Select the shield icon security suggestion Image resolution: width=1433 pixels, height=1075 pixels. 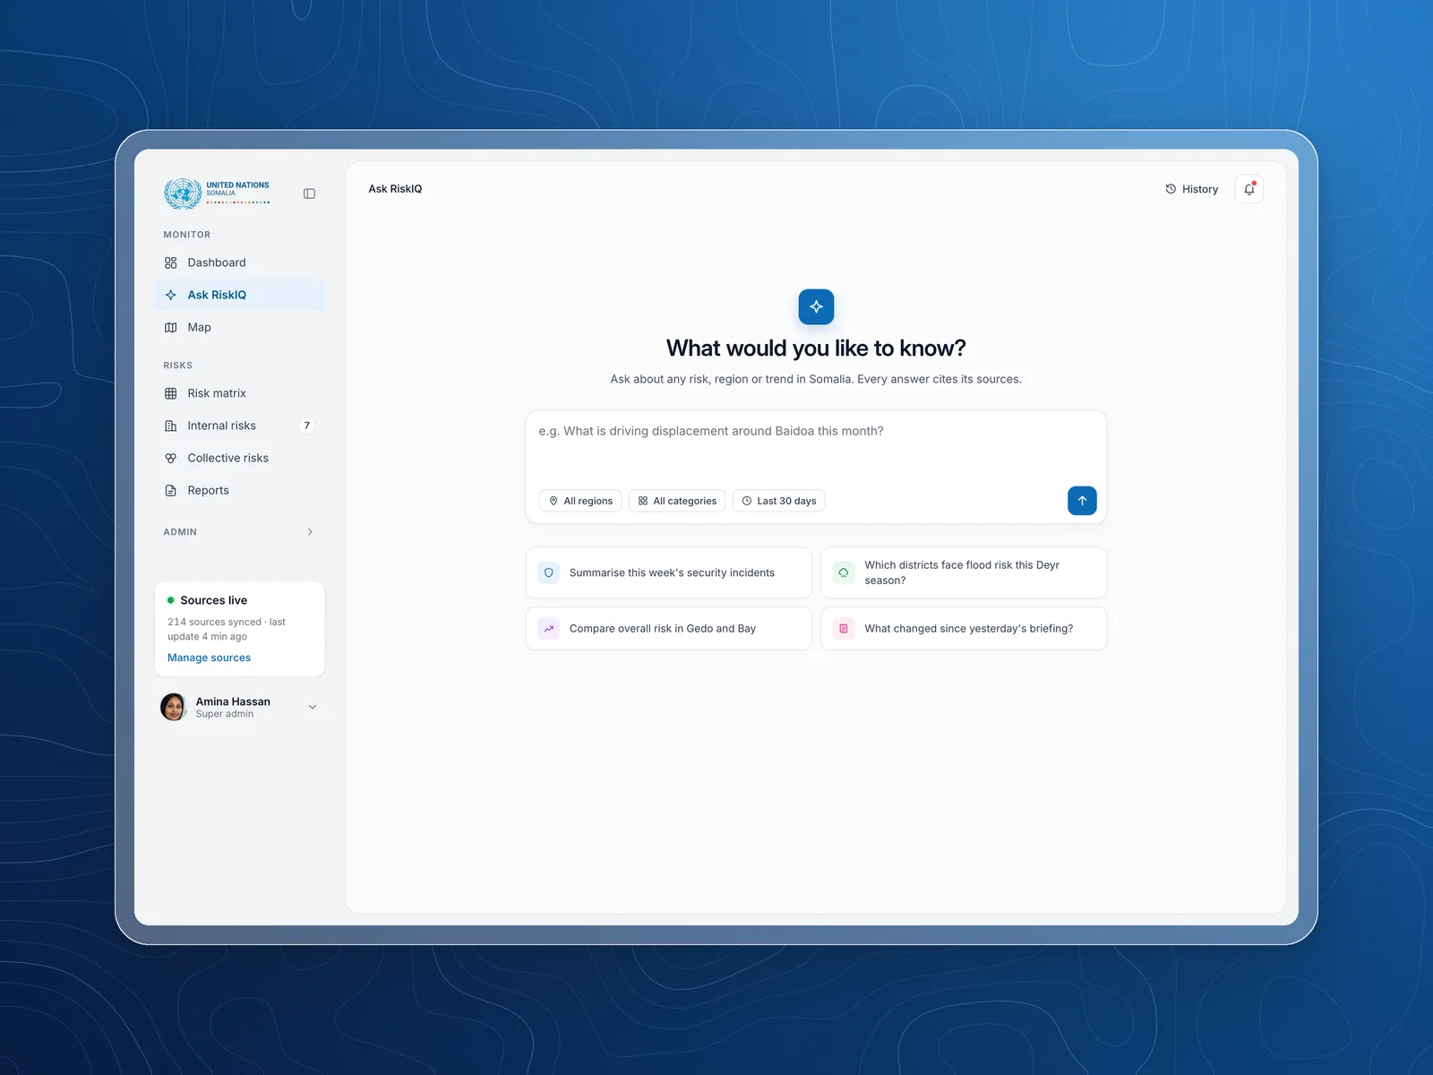[x=549, y=572]
